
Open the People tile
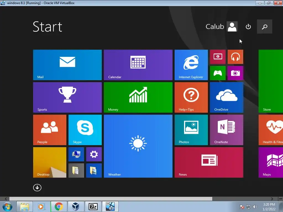50,130
